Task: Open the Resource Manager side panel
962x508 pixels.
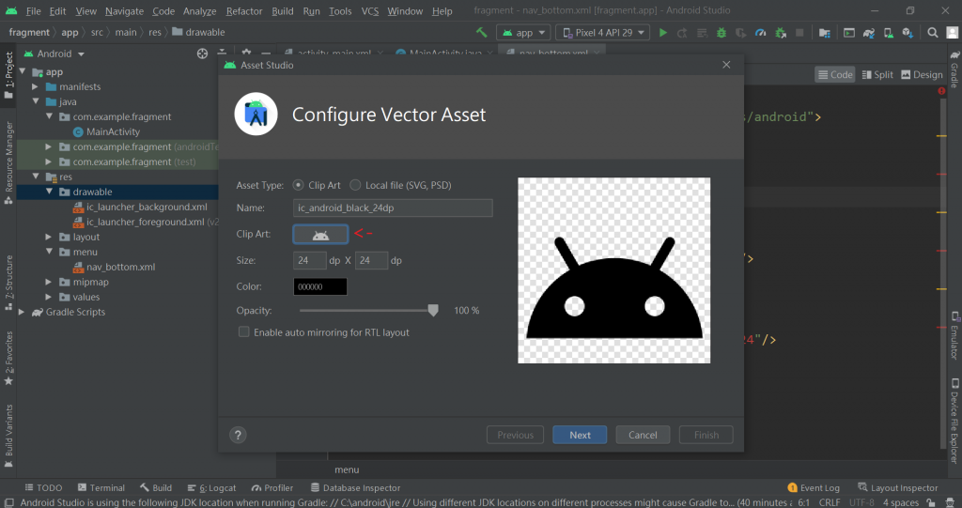Action: [x=8, y=163]
